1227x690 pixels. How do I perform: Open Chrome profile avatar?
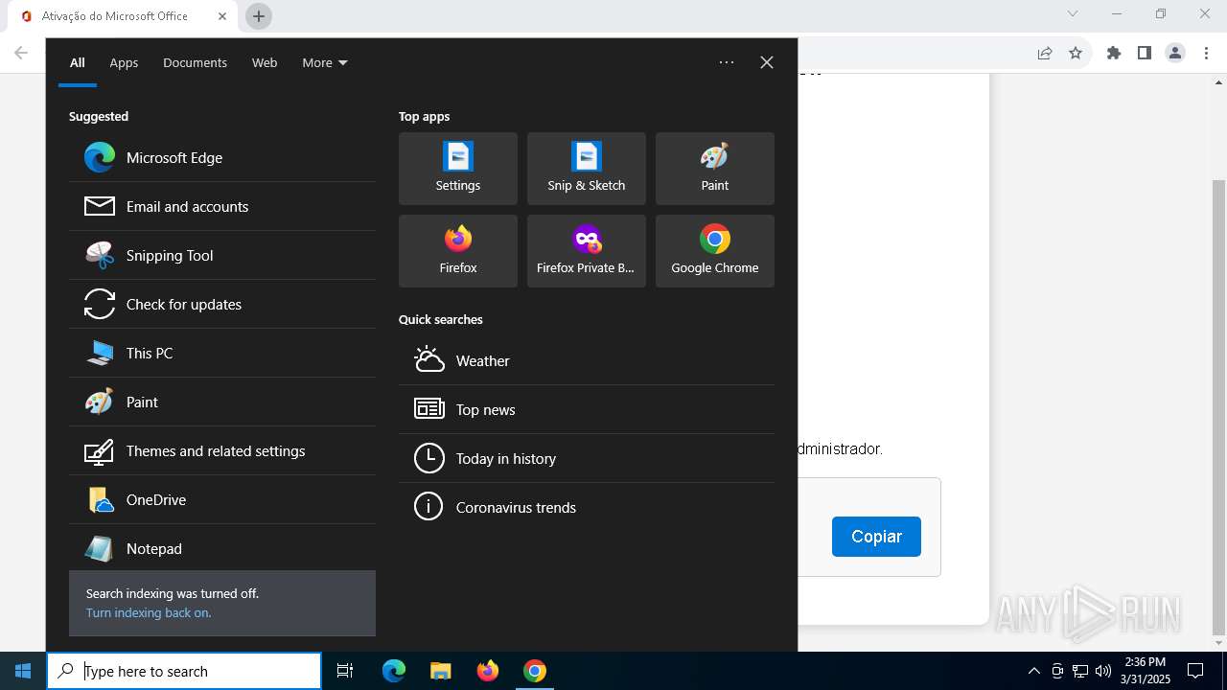pos(1175,53)
